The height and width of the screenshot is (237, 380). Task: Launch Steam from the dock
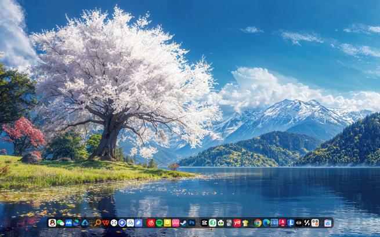coord(184,223)
